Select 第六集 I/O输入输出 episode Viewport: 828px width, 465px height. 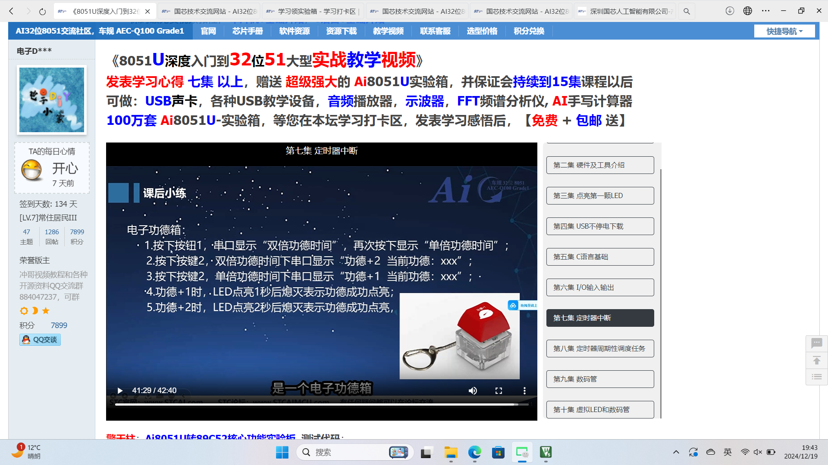pyautogui.click(x=600, y=287)
